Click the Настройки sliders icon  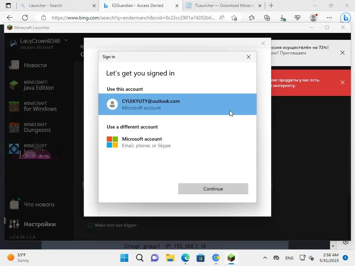14,224
